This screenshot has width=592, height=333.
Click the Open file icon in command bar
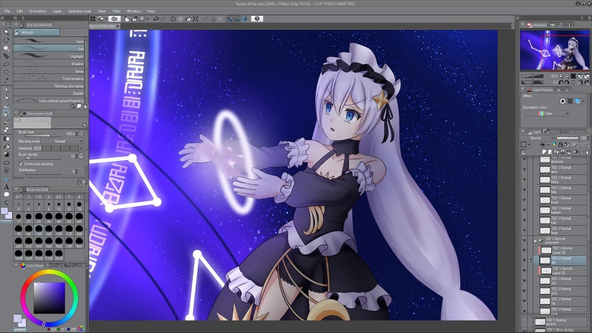134,18
